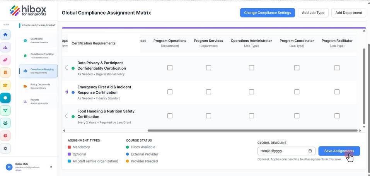Click the Save Assignments button
This screenshot has width=370, height=176.
point(339,151)
